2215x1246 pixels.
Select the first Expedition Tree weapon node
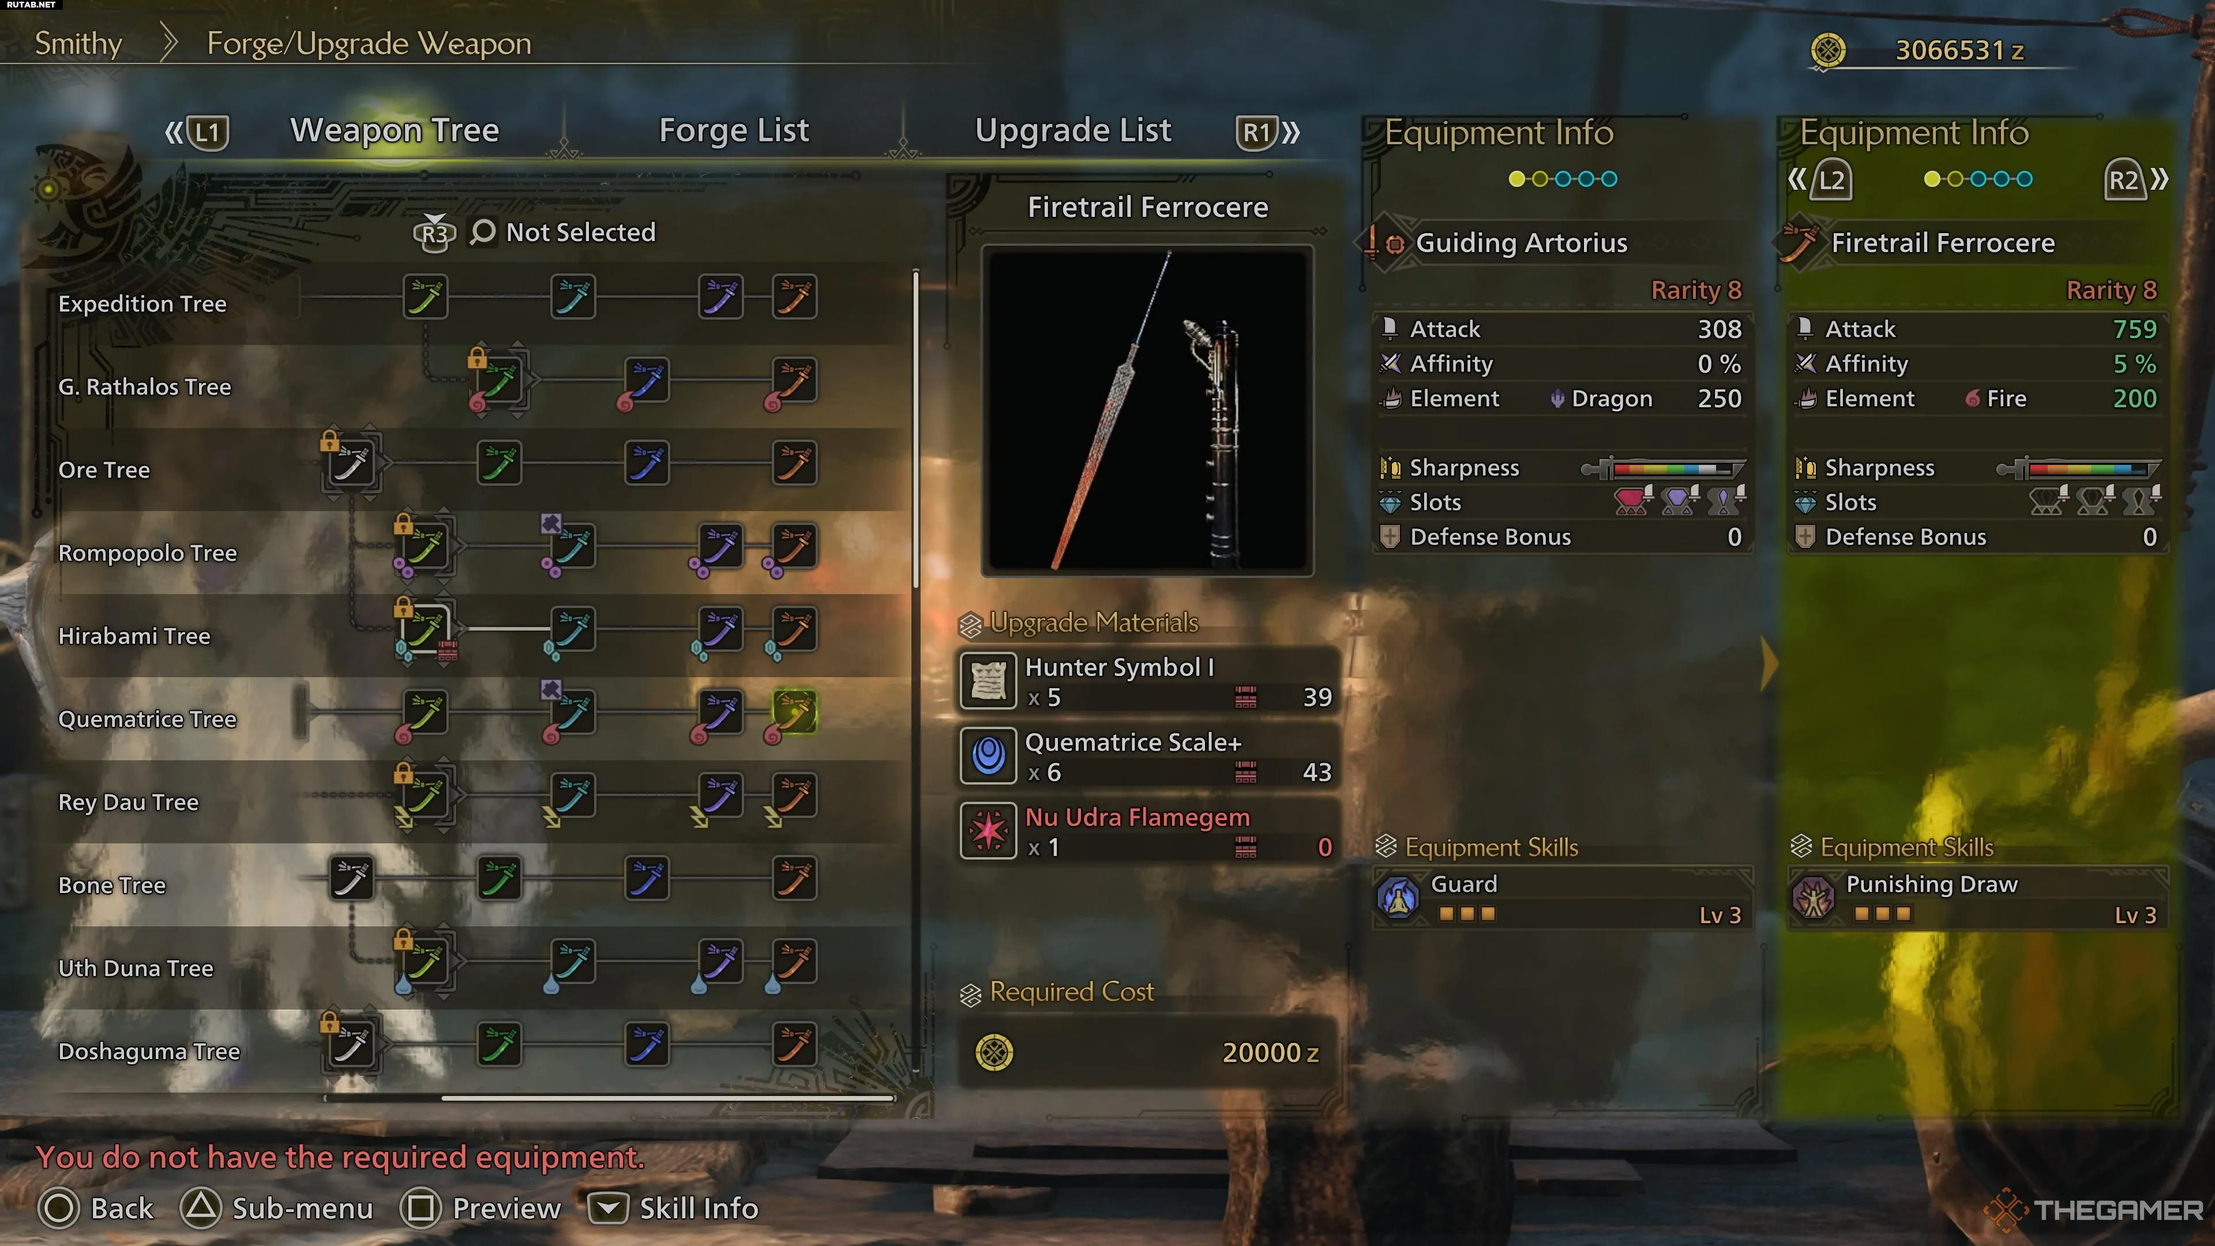coord(425,298)
